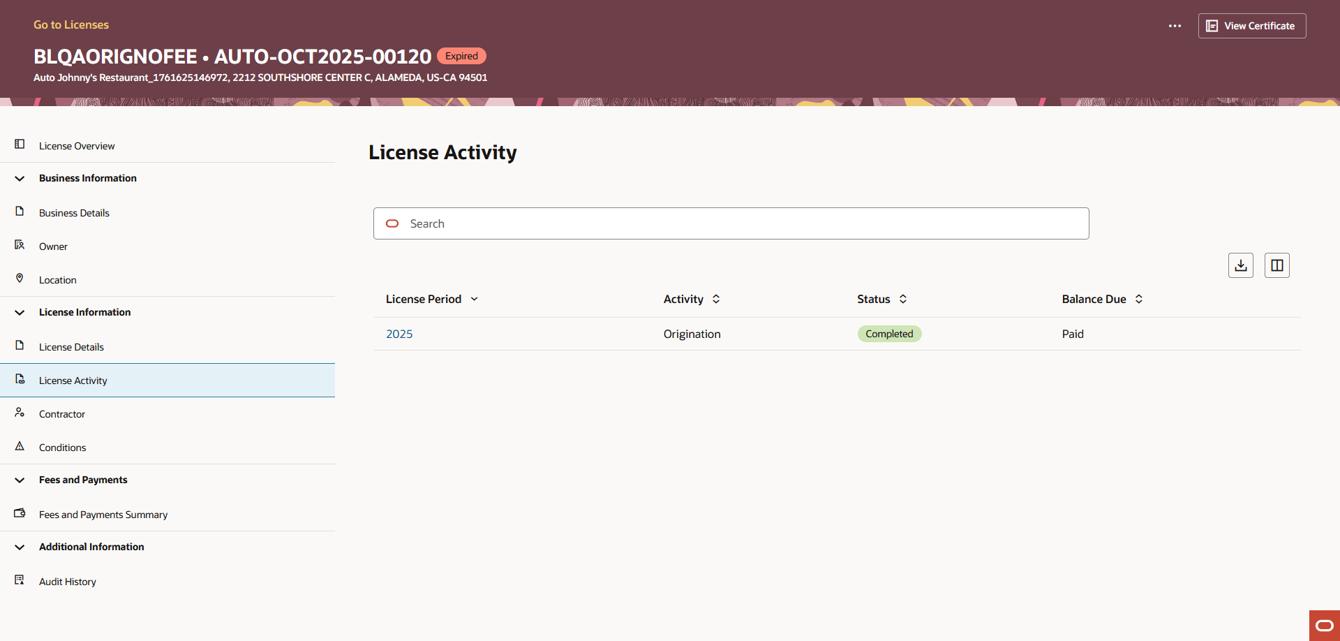Open the License Overview page icon
Screen dimensions: 1340x641
18,145
